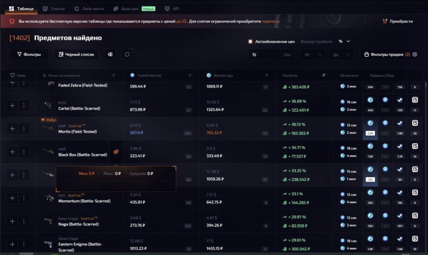The width and height of the screenshot is (428, 255).
Task: Click the TradeOnMarket sales icon in Black Box row
Action: [x=385, y=146]
